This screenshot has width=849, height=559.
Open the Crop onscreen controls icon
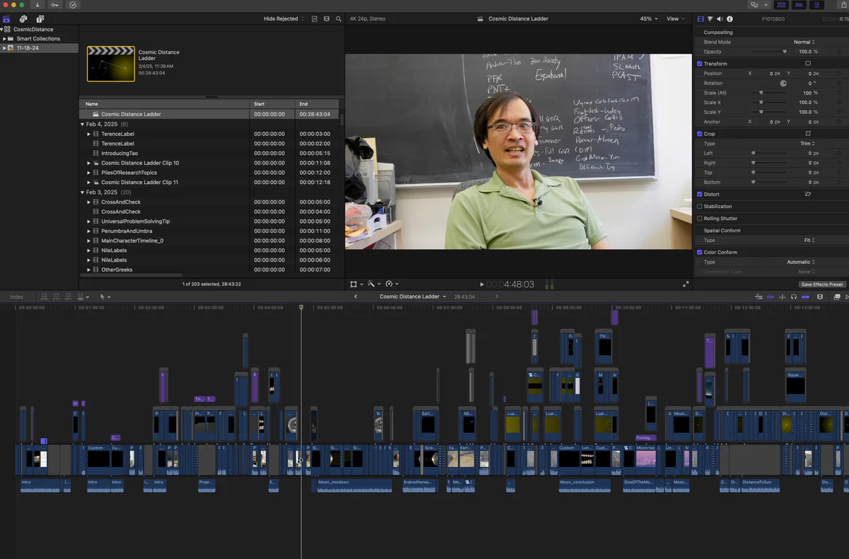[808, 134]
